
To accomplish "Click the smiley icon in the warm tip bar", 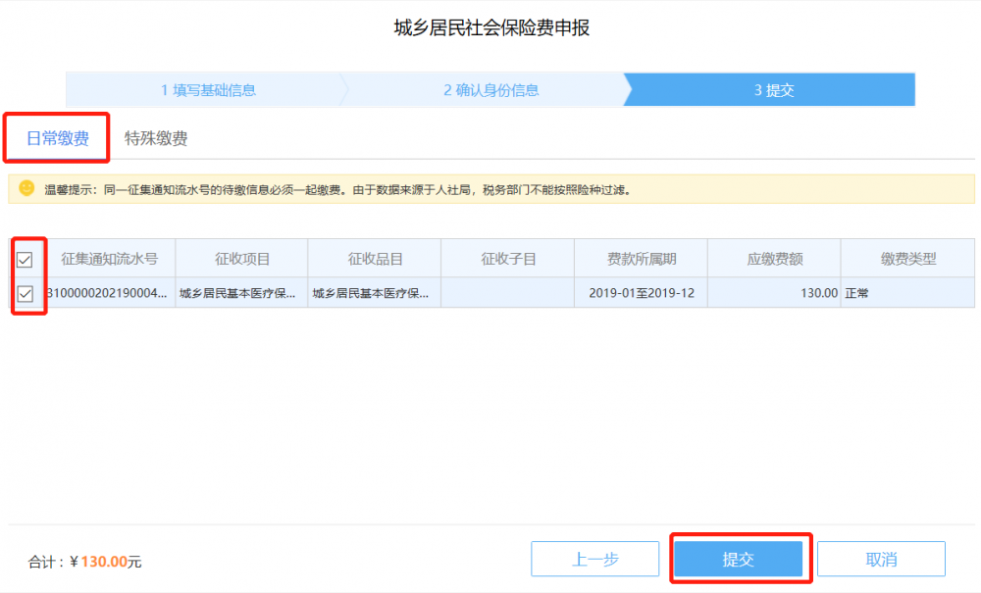I will [x=26, y=188].
